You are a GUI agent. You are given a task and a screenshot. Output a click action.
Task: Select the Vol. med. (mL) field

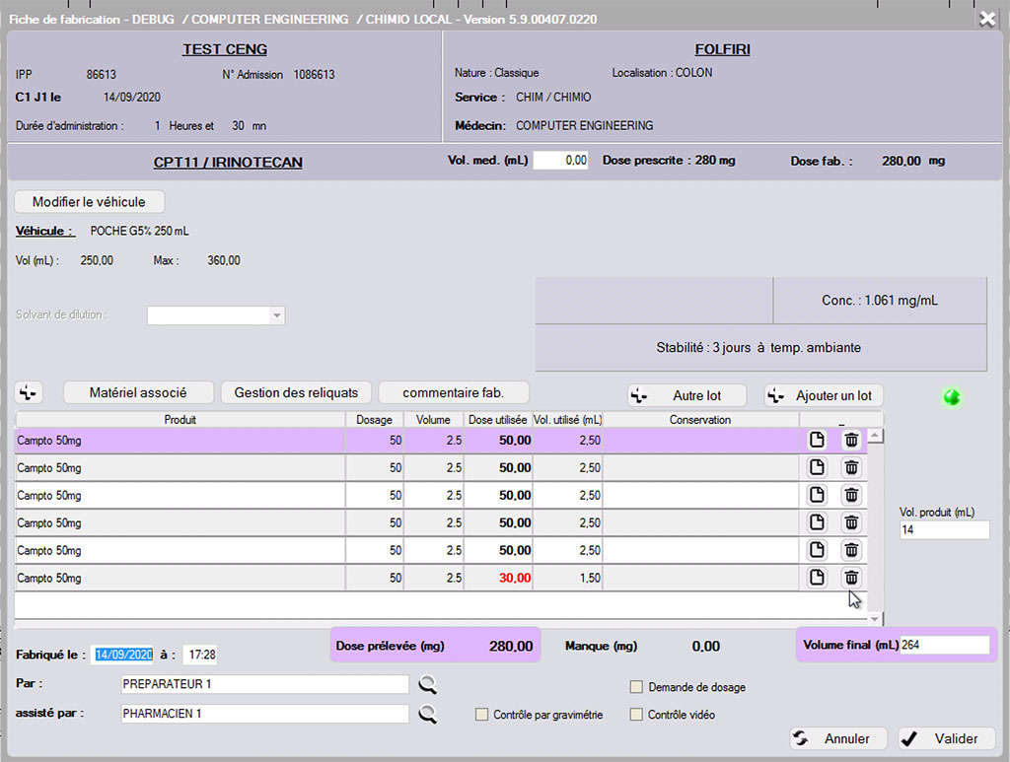[560, 160]
